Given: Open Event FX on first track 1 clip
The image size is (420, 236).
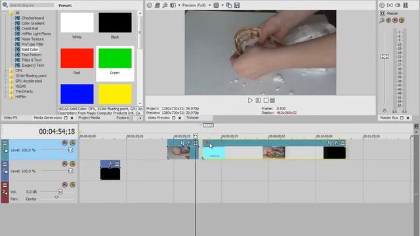Looking at the screenshot, I should tap(189, 143).
